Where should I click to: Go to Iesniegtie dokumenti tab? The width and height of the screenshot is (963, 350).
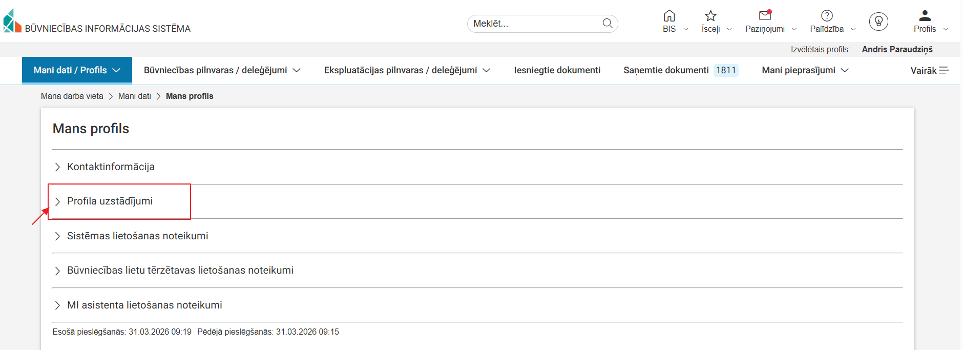[557, 70]
